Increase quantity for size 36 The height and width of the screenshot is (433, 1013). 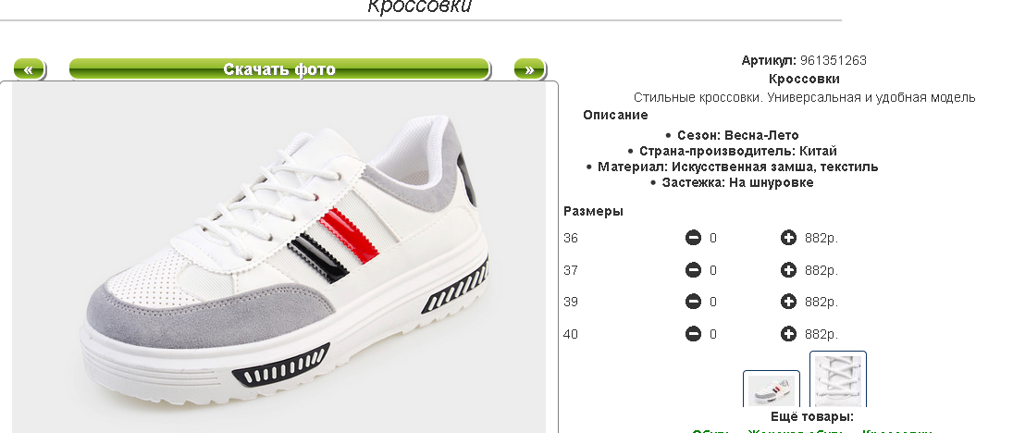pyautogui.click(x=788, y=239)
